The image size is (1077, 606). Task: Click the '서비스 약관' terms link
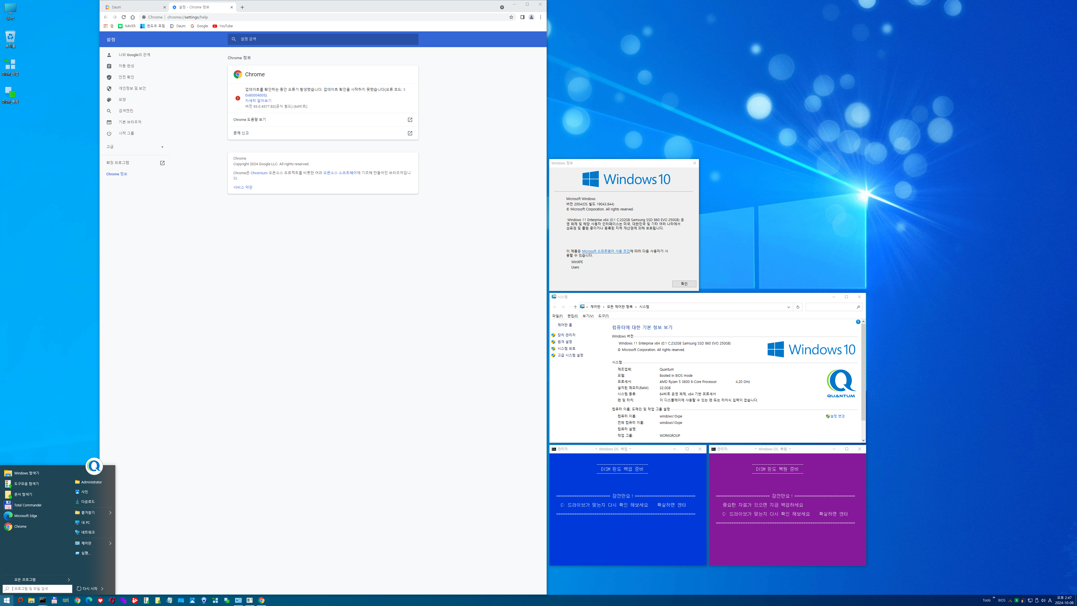(x=243, y=187)
